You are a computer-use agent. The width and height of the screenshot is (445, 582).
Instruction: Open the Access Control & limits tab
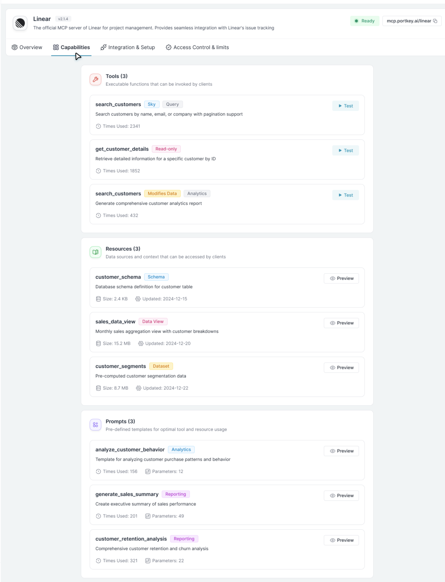tap(197, 47)
